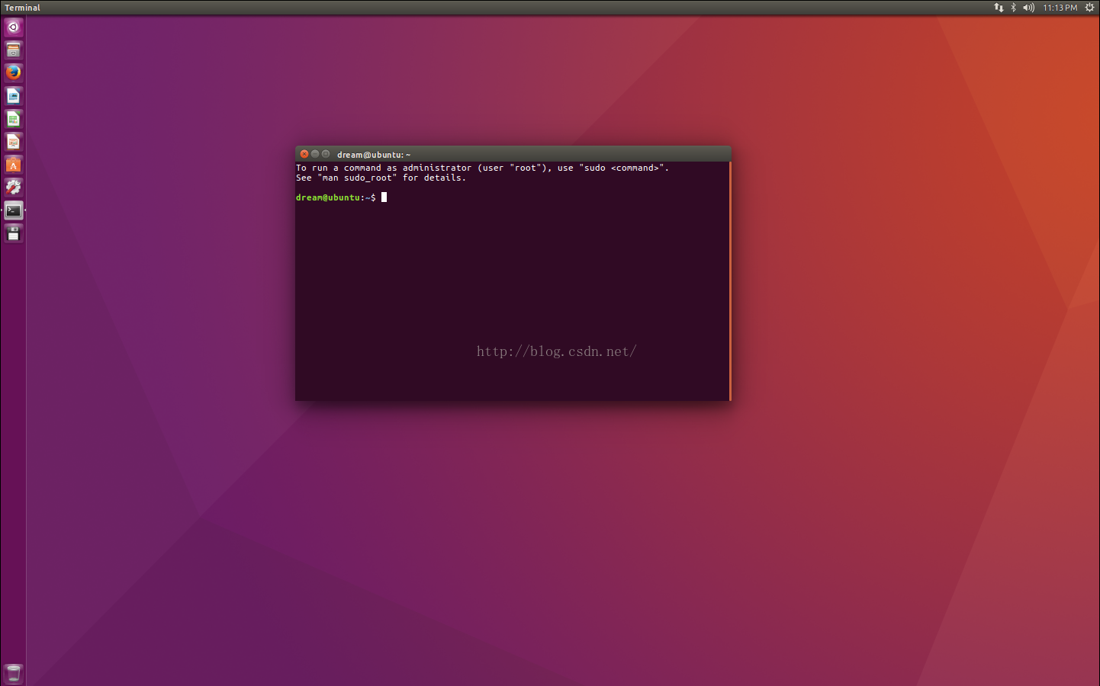
Task: Open LibreOffice Impress from launcher
Action: pyautogui.click(x=13, y=142)
